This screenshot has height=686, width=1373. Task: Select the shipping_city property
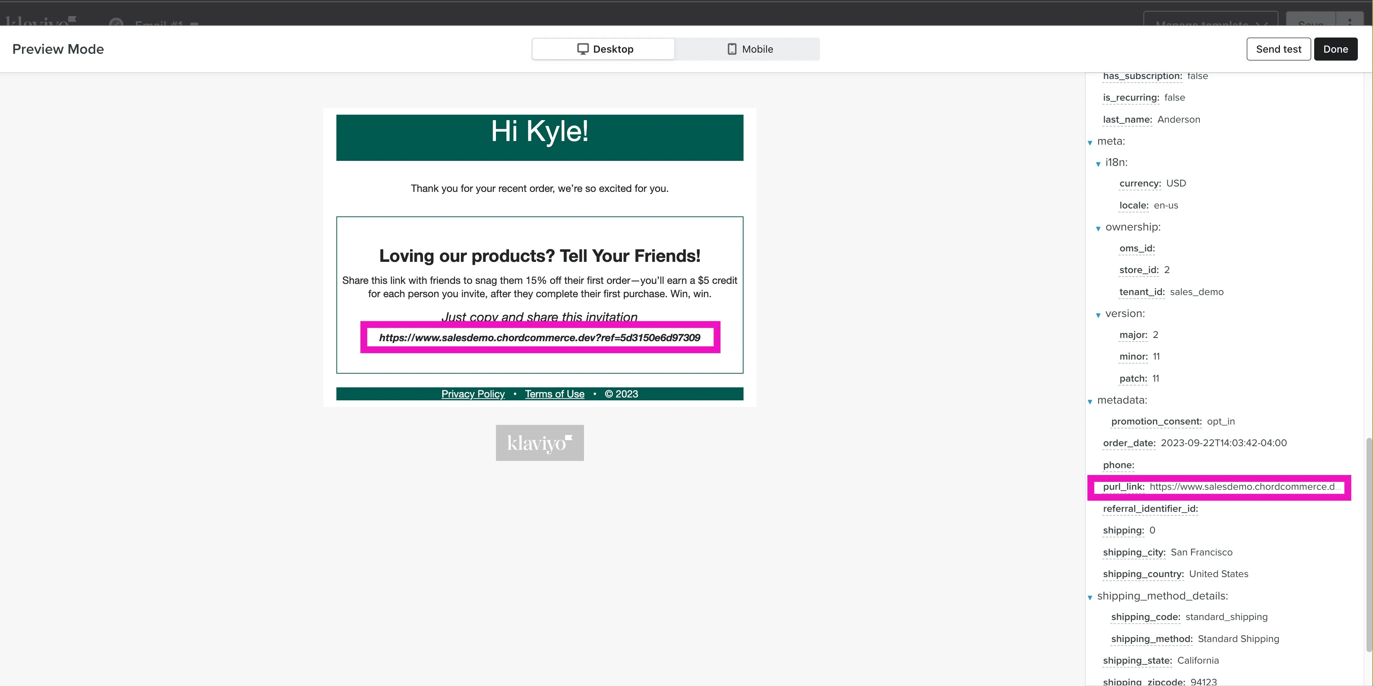click(1134, 552)
